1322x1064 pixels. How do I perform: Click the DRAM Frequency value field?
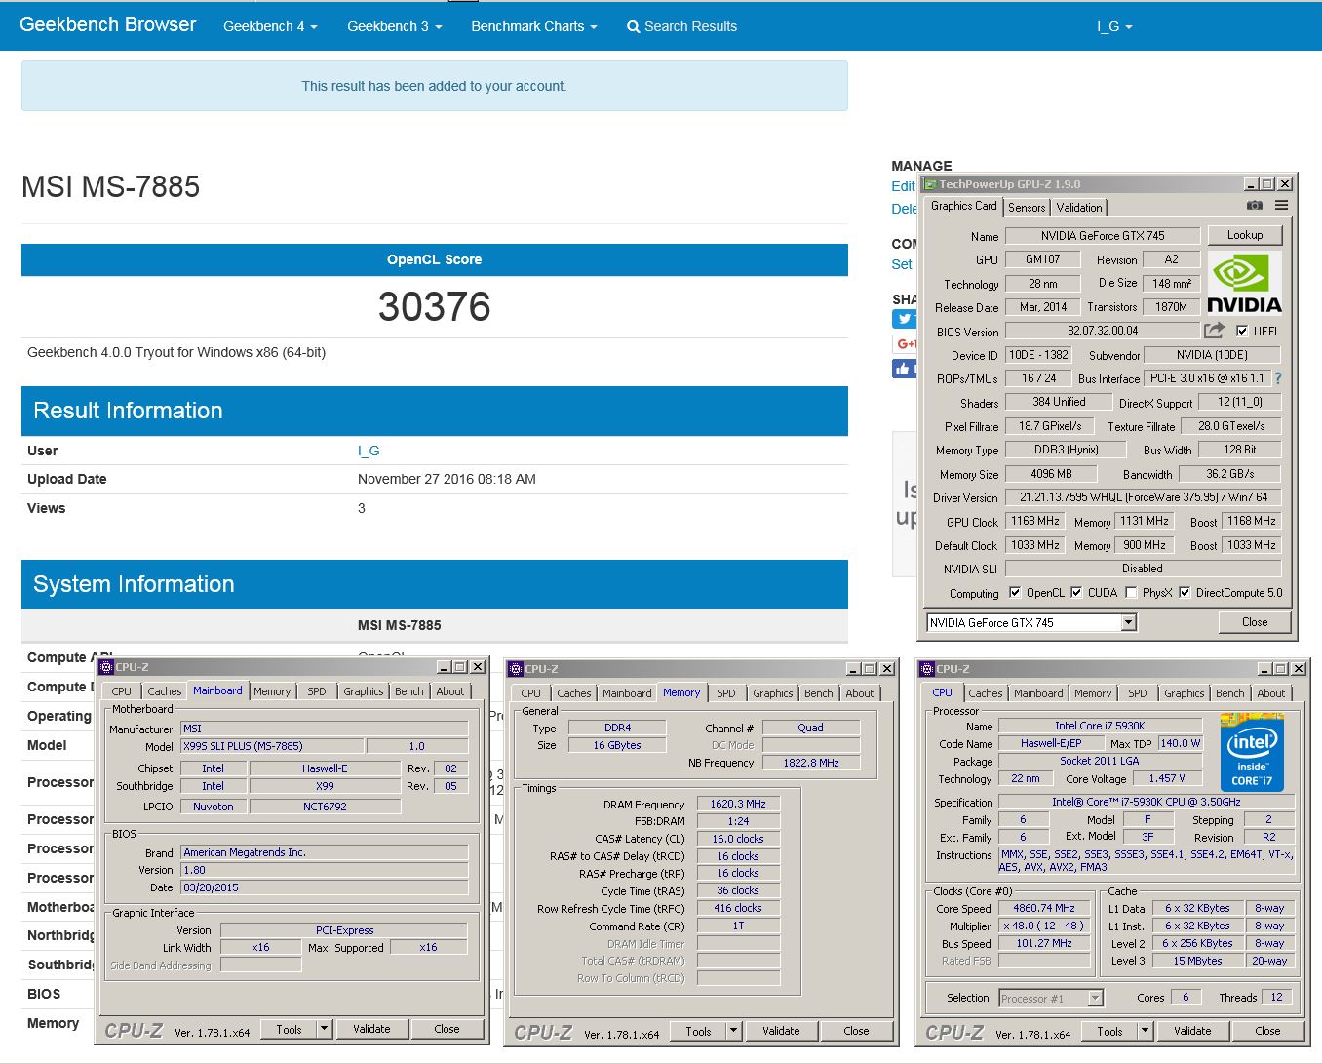pyautogui.click(x=737, y=804)
